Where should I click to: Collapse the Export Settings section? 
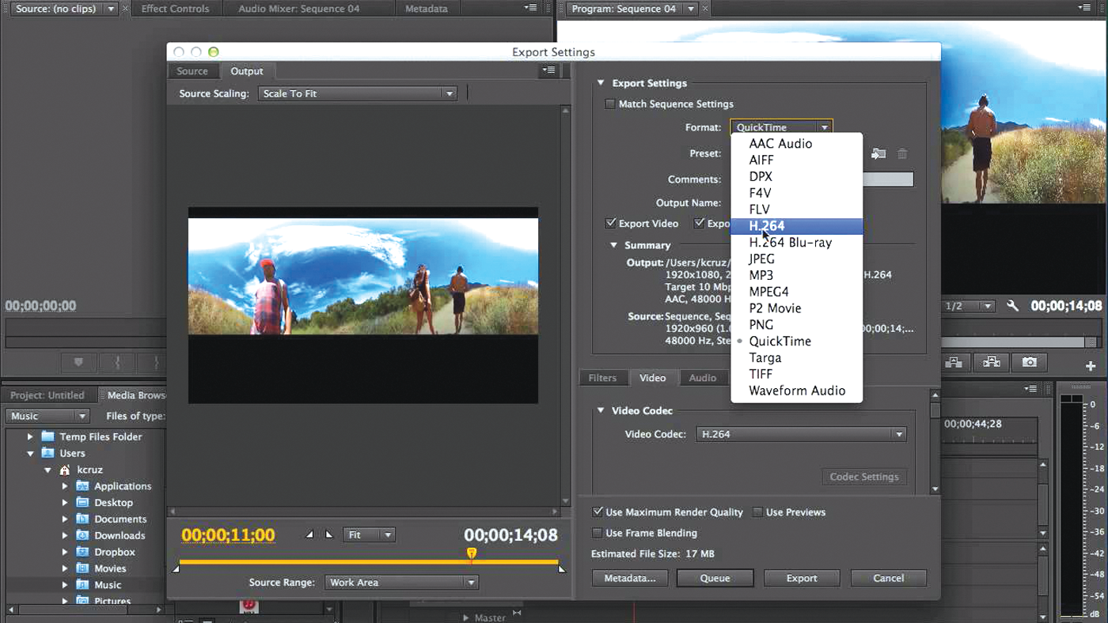(601, 83)
